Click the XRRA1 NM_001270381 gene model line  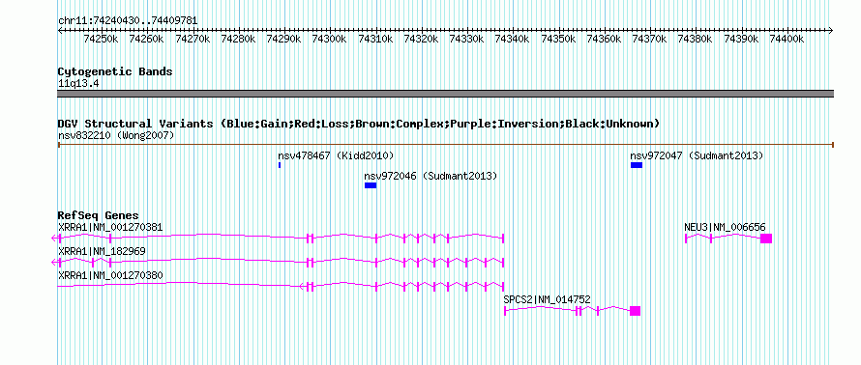[278, 238]
